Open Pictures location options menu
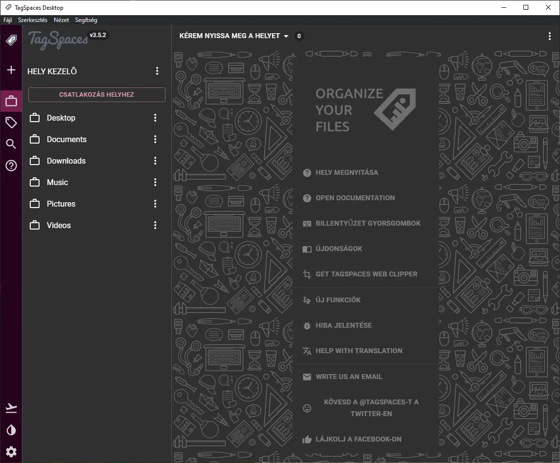This screenshot has height=463, width=560. pyautogui.click(x=155, y=204)
